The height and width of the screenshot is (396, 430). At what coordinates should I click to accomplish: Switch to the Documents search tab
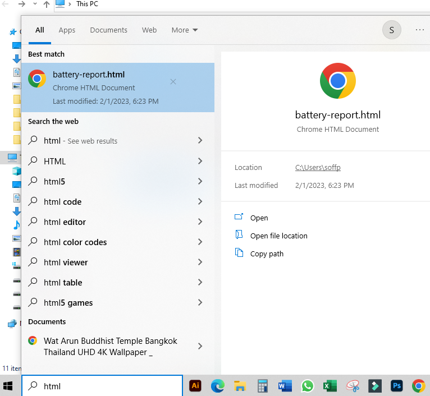pos(108,30)
